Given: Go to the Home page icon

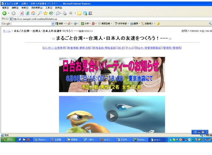Looking at the screenshot, I should (x=33, y=13).
